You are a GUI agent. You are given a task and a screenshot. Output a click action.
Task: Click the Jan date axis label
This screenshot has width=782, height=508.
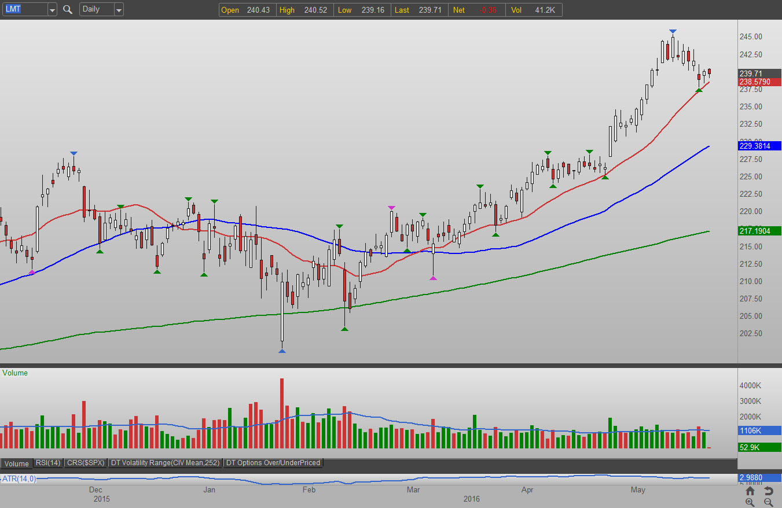click(210, 490)
